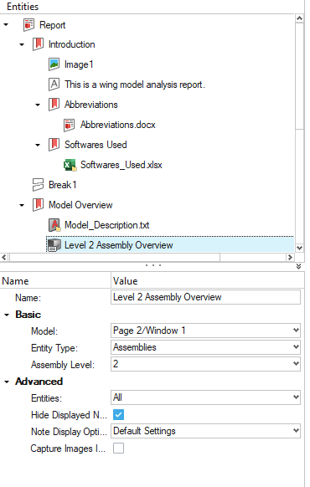Select the Model_Description.txt file icon
The image size is (310, 487).
tap(54, 225)
